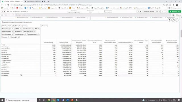
Task: Open the diagrams.net bookmark
Action: pos(52,8)
